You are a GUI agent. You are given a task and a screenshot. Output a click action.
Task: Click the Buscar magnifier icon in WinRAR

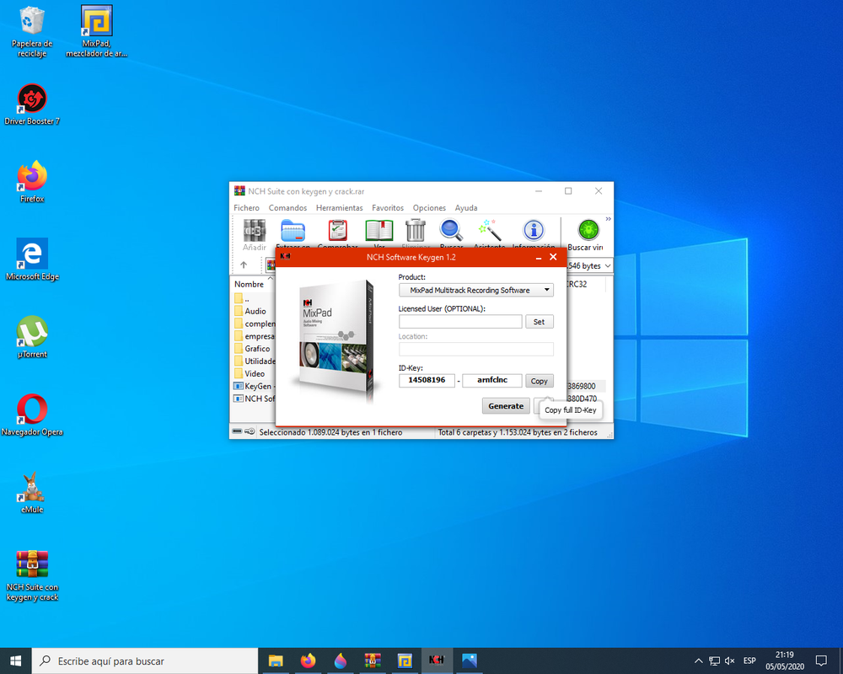[x=451, y=231]
